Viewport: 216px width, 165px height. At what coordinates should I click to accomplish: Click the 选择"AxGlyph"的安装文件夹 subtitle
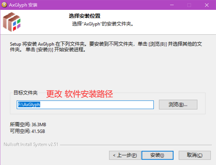click(x=102, y=24)
